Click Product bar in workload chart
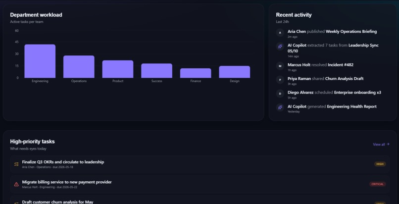The height and width of the screenshot is (204, 399). coord(118,69)
